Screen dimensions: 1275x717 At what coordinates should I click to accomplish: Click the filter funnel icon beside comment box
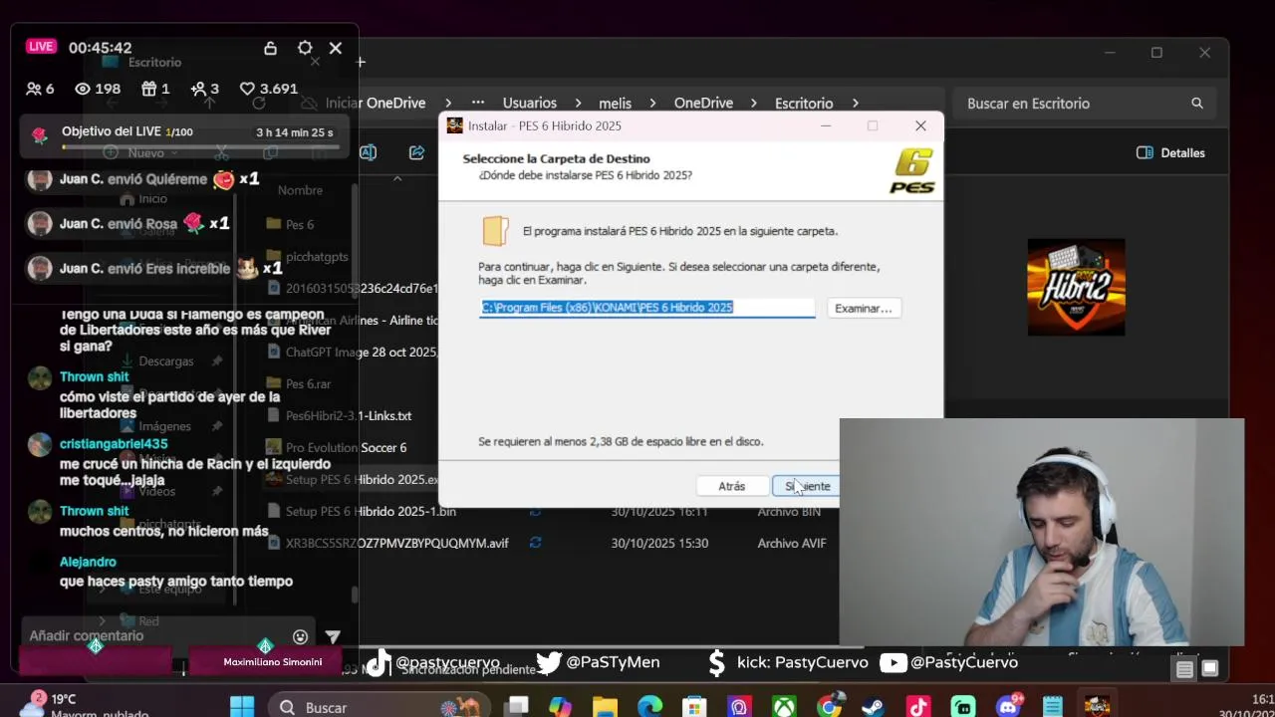[x=333, y=636]
